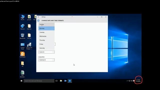Show hidden system tray icons
Image resolution: width=160 pixels, height=90 pixels.
coord(127,81)
